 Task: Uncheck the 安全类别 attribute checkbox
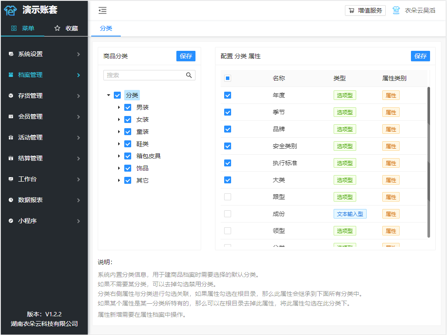228,146
